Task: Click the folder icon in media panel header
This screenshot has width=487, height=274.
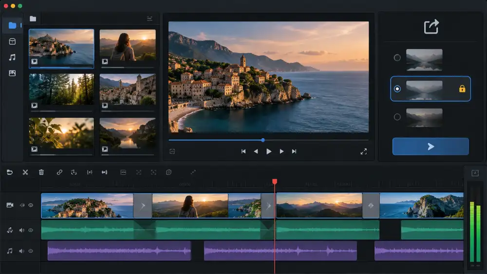Action: [33, 18]
